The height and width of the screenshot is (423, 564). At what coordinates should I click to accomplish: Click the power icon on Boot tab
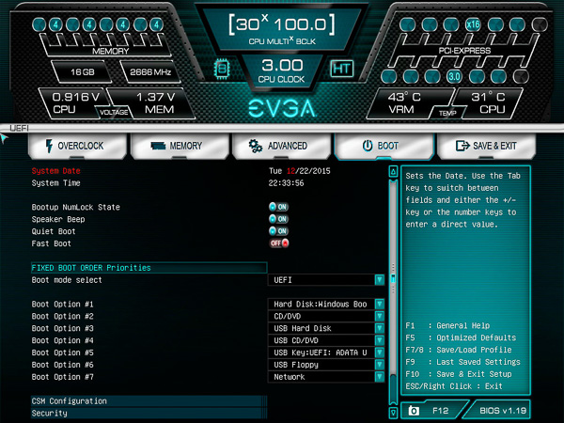[x=368, y=146]
